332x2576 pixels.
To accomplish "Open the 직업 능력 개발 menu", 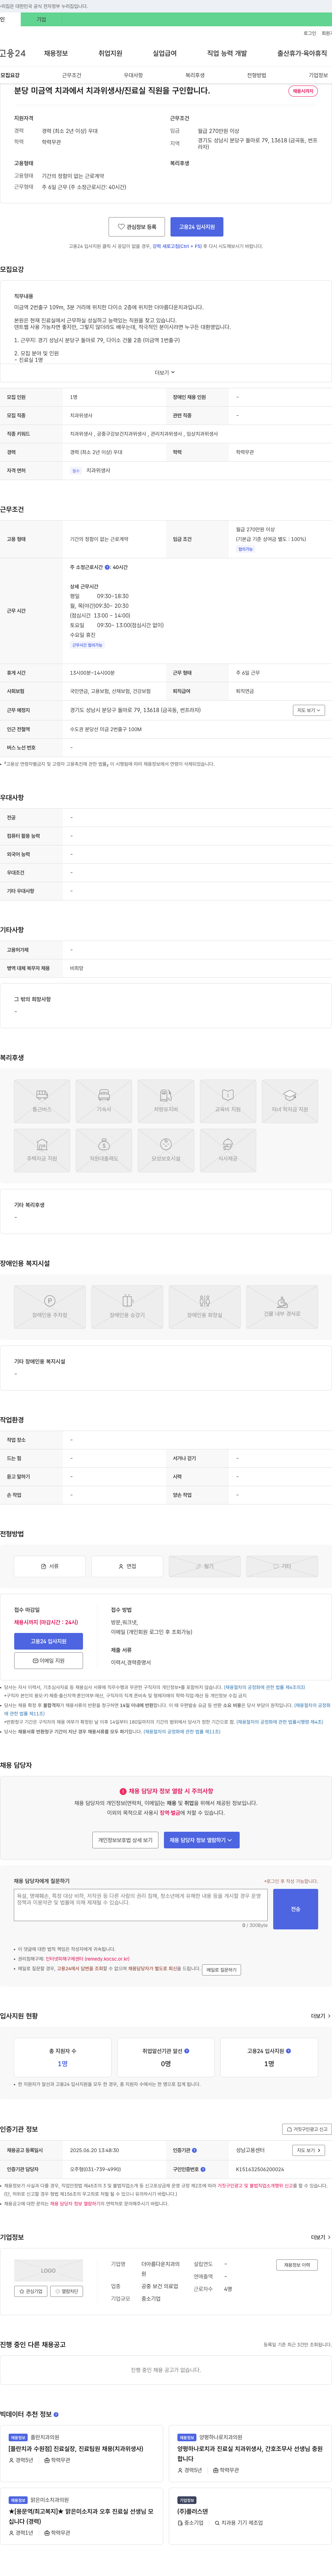I will 227,53.
